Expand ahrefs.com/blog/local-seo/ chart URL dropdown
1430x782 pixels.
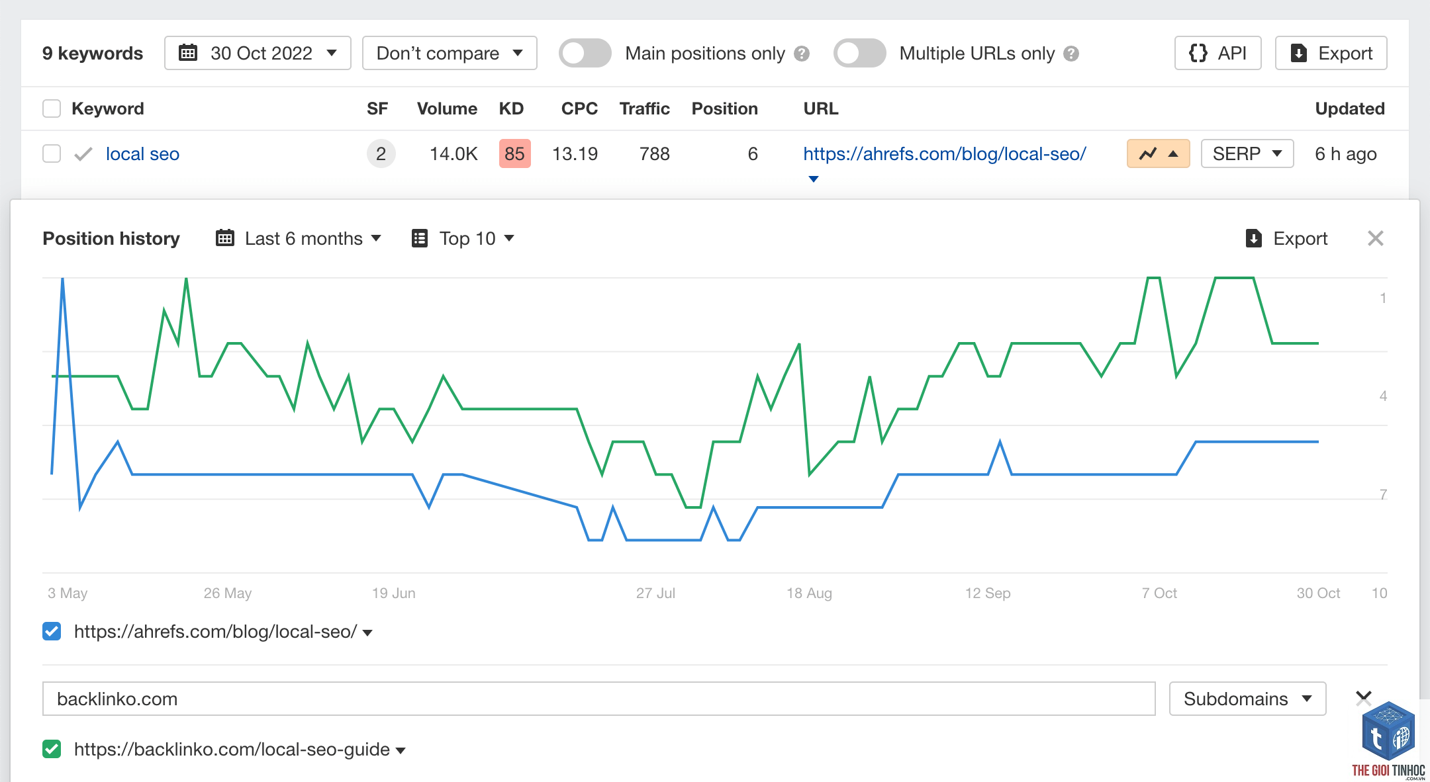[x=367, y=633]
